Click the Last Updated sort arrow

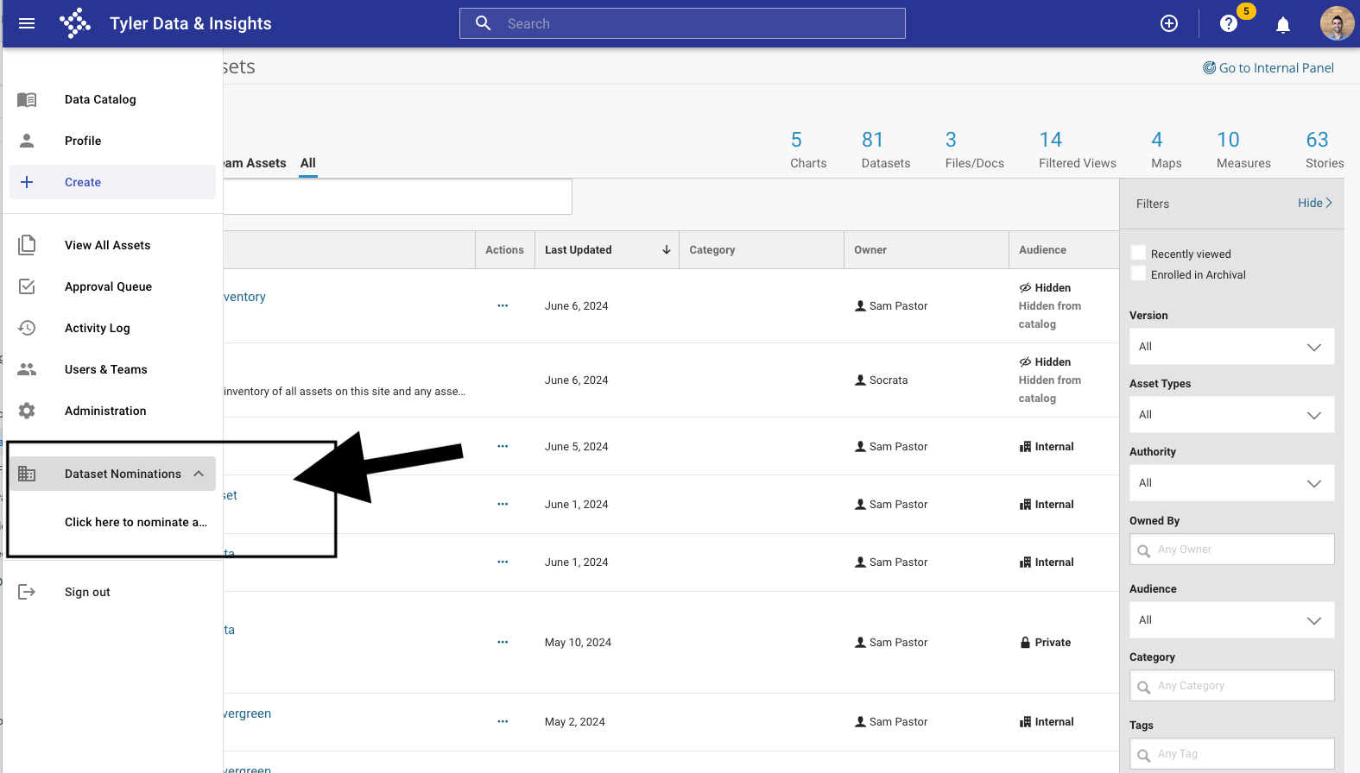pos(667,250)
